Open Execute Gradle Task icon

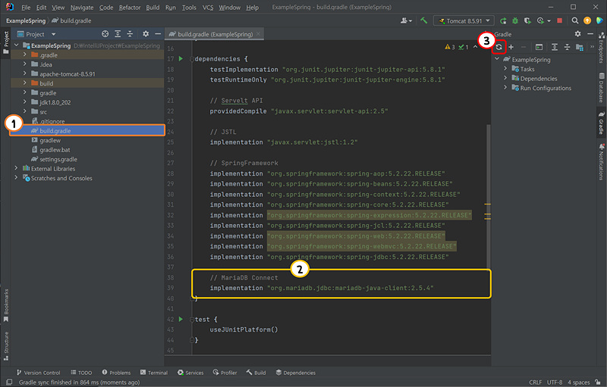(x=539, y=47)
